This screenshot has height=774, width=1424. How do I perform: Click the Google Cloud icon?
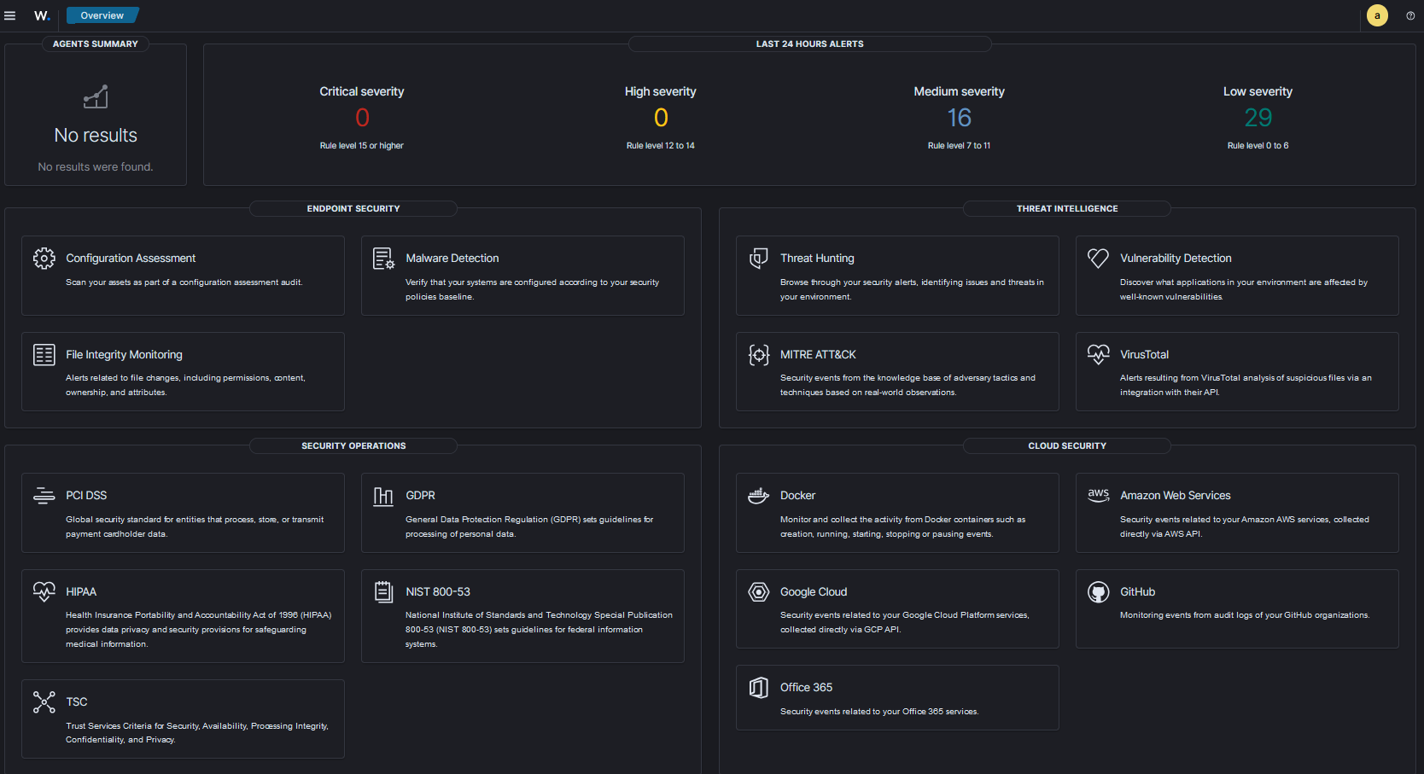[758, 591]
